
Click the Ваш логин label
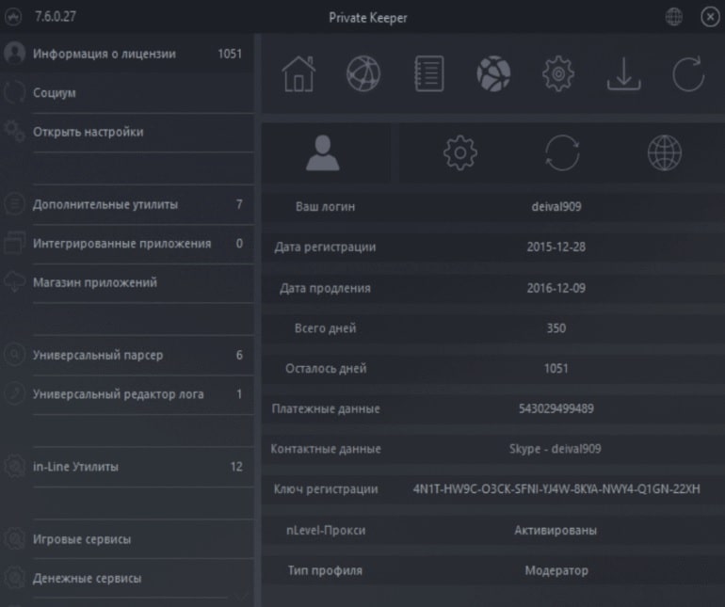point(326,207)
